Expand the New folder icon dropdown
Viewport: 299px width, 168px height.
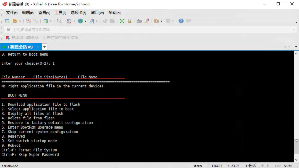pos(161,21)
